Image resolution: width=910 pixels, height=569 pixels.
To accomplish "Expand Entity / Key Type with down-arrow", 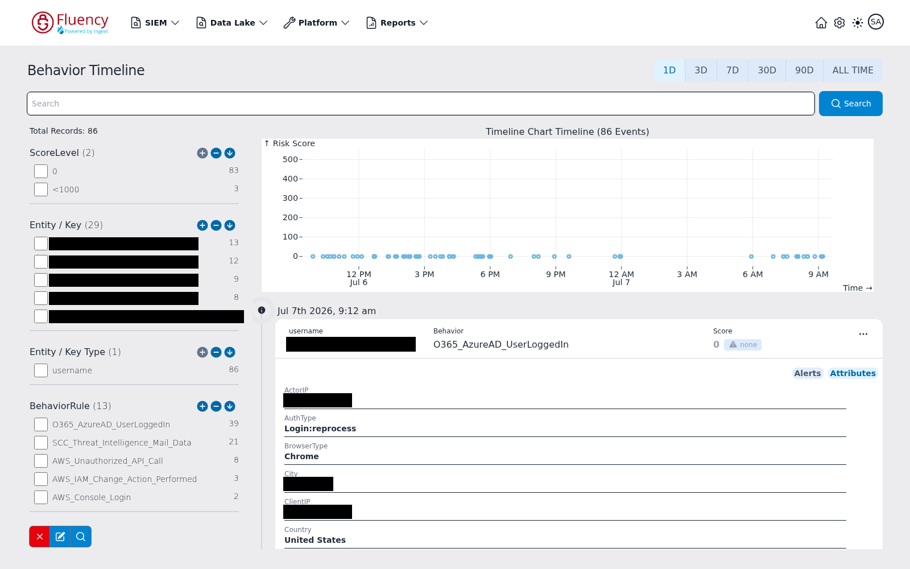I will click(230, 352).
